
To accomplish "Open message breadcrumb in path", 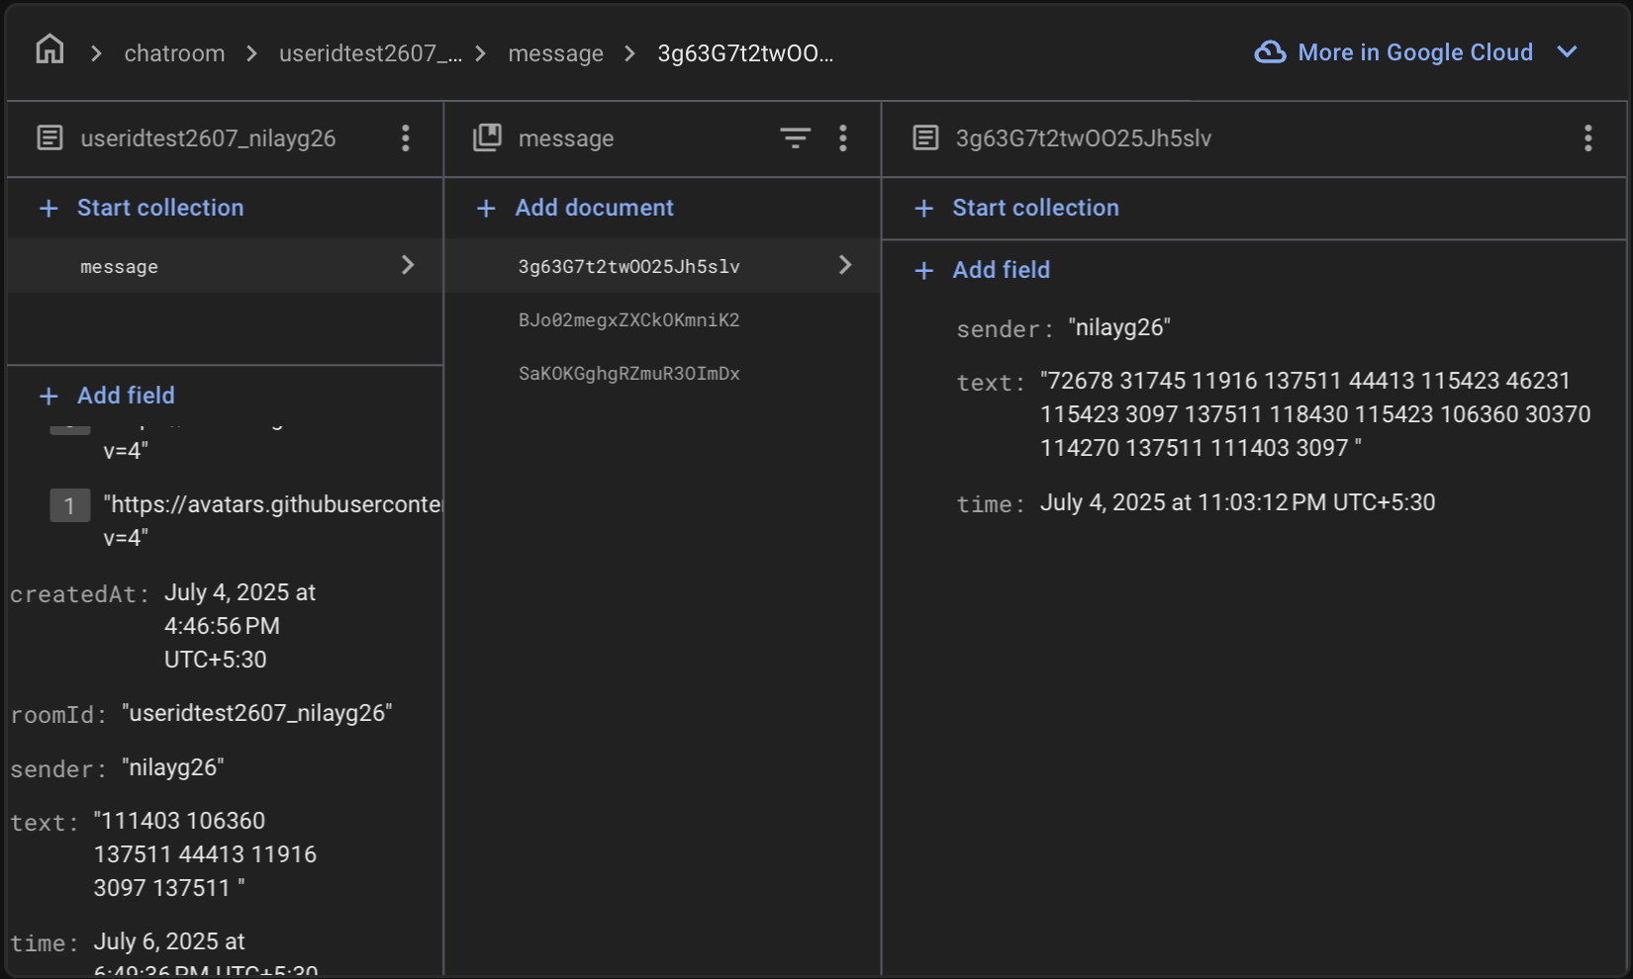I will 555,53.
